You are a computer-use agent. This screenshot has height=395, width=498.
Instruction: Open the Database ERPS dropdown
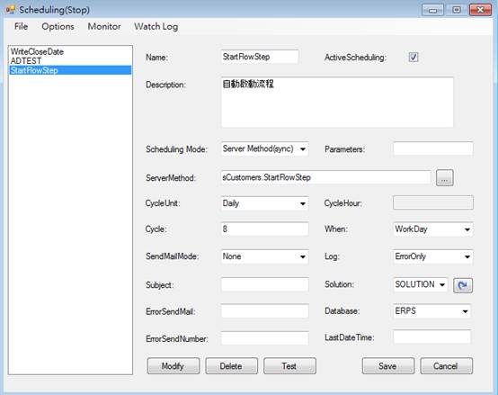tap(432, 311)
